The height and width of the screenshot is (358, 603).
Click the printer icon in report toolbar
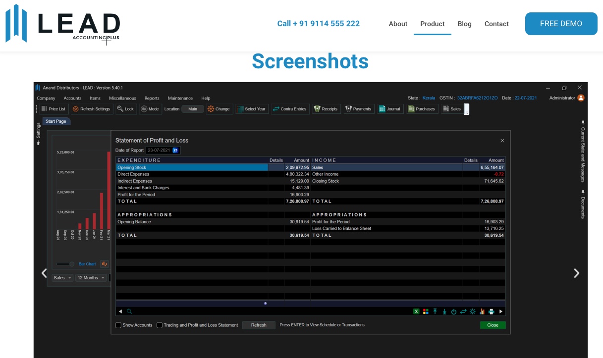[x=492, y=311]
